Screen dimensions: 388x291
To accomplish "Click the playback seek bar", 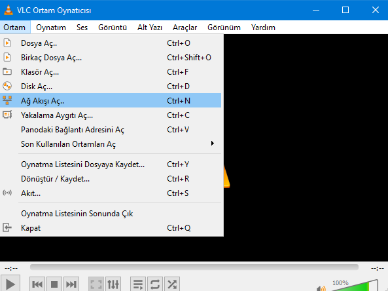I will 194,267.
